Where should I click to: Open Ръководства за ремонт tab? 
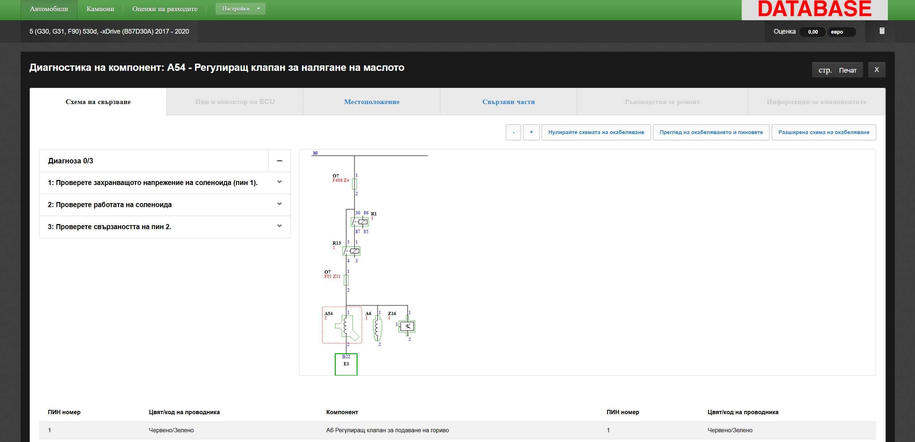pyautogui.click(x=662, y=102)
